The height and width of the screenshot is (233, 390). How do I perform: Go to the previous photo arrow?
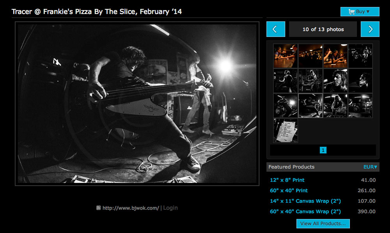click(x=276, y=29)
